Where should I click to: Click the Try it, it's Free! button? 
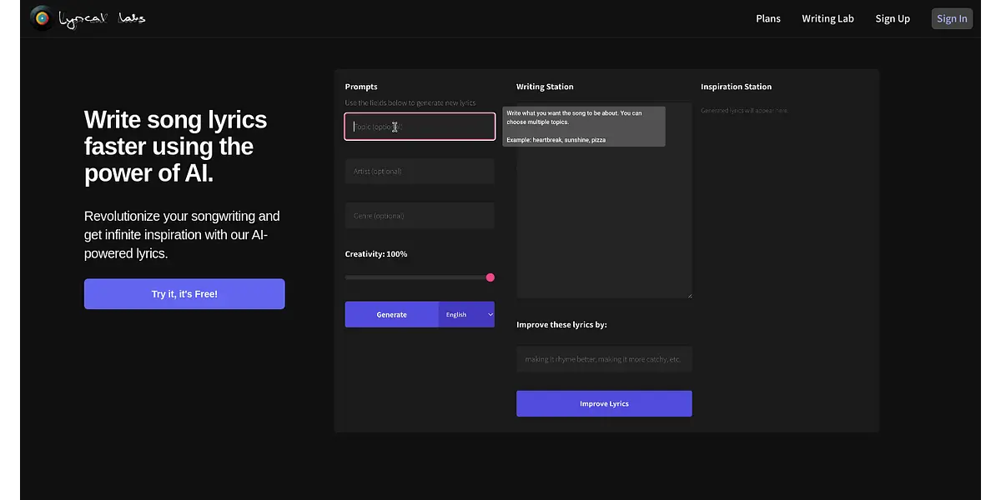(x=184, y=294)
